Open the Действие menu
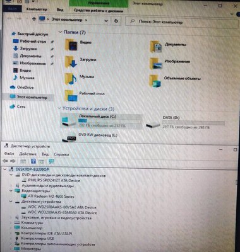Screen dimensions: 240x252 (28, 154)
